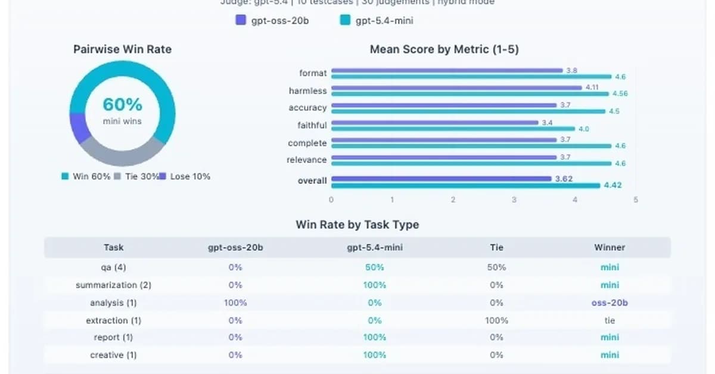This screenshot has width=715, height=374.
Task: Select the faithful teal bar labeled 4.0
Action: click(x=453, y=129)
